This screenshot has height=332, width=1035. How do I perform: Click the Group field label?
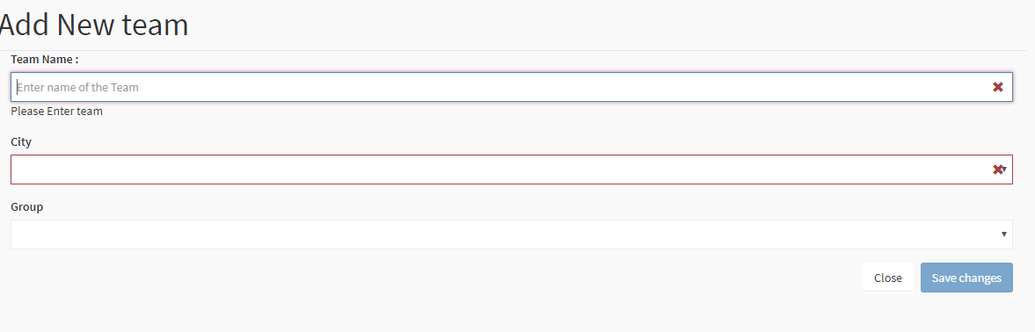point(27,207)
